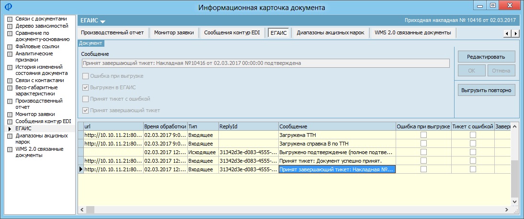
Task: Click table vertical scrollbar down arrow
Action: pos(514,202)
